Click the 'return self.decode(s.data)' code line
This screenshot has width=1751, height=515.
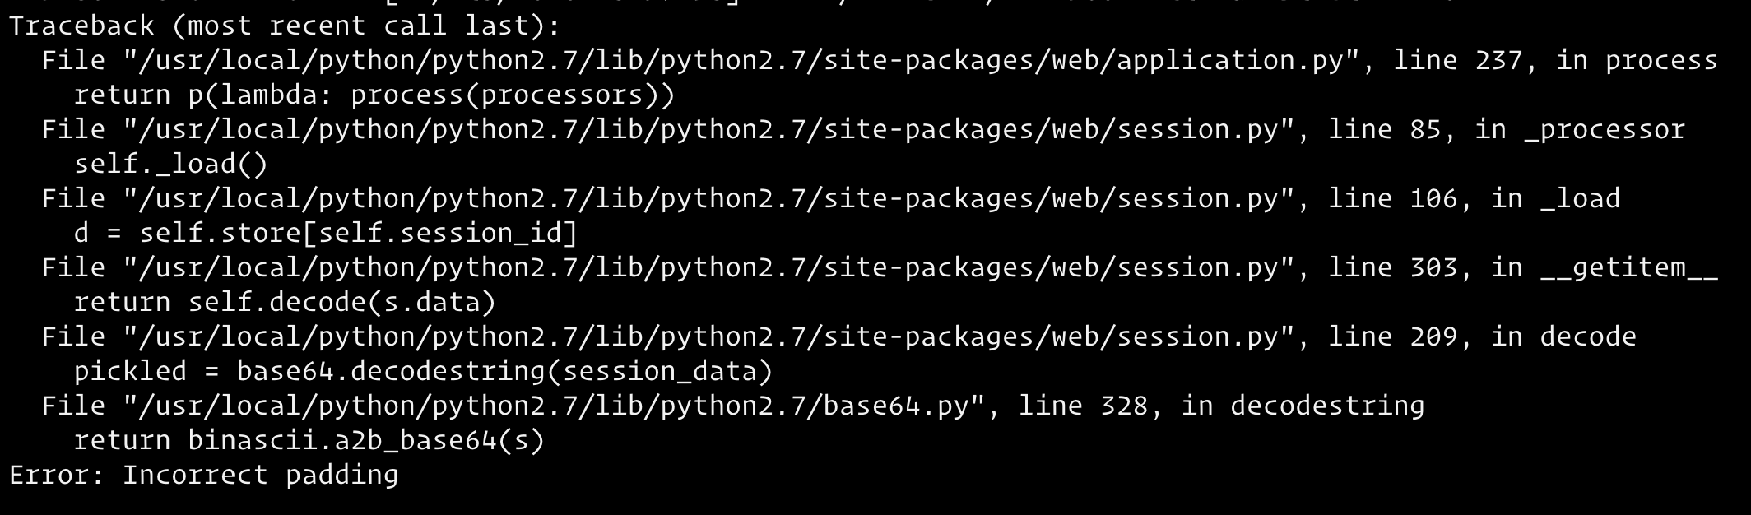point(285,303)
